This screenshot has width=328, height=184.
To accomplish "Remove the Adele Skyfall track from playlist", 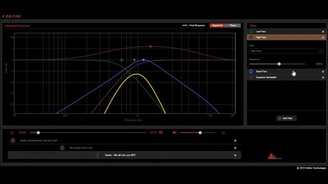I will (x=235, y=141).
